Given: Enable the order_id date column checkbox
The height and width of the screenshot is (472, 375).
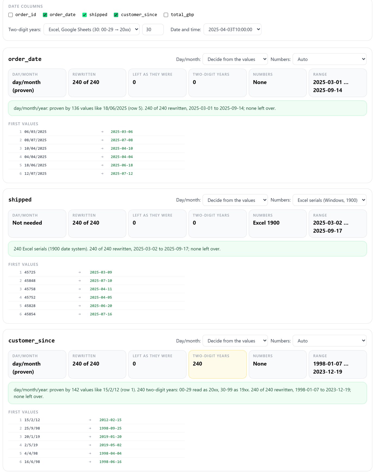Looking at the screenshot, I should [x=11, y=15].
